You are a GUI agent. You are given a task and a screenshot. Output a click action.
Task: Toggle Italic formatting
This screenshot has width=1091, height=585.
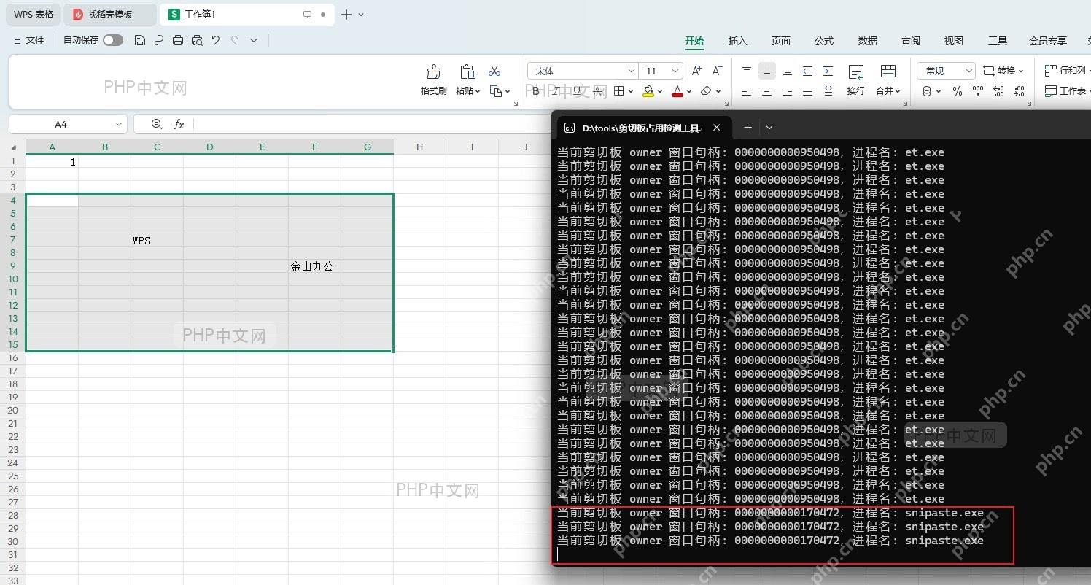tap(556, 91)
